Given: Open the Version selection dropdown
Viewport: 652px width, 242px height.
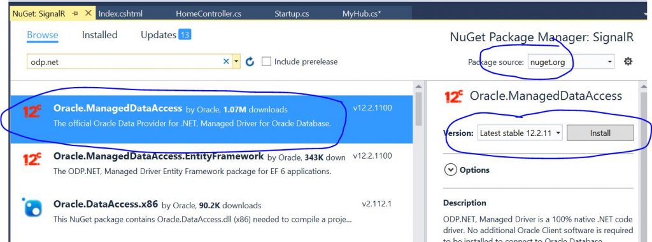Looking at the screenshot, I should [x=520, y=133].
